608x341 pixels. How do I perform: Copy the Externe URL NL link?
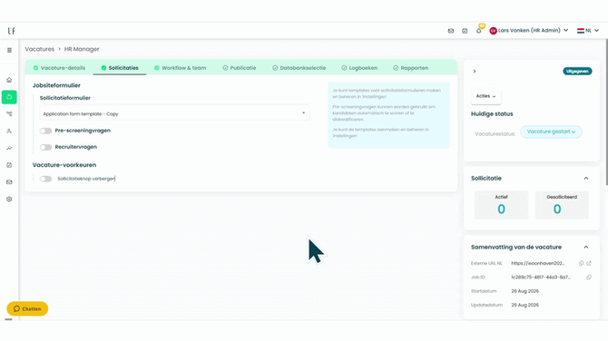point(582,264)
